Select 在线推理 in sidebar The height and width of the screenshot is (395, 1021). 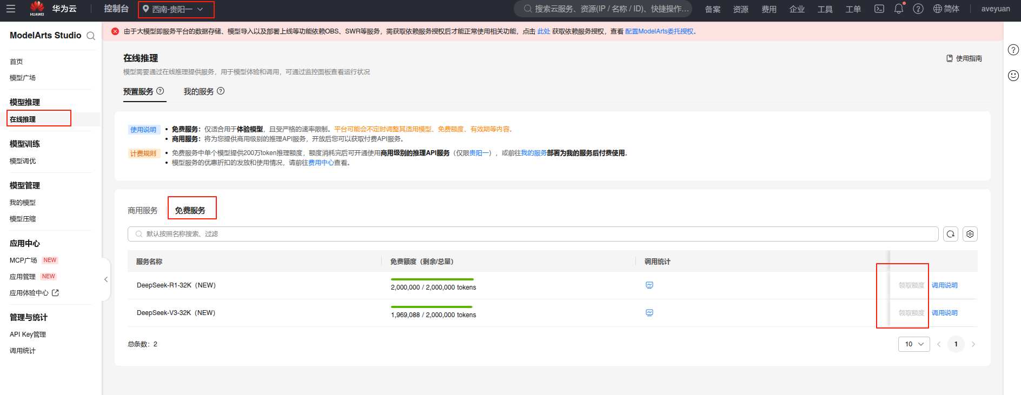click(23, 119)
